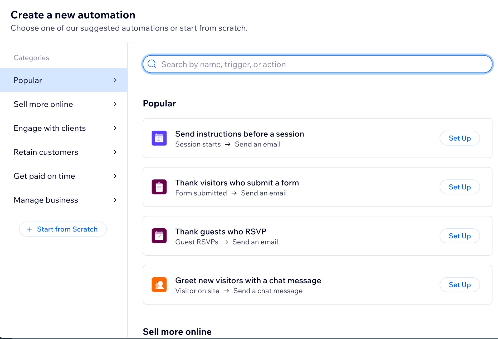Select the Manage business category
The height and width of the screenshot is (339, 498).
click(x=46, y=200)
